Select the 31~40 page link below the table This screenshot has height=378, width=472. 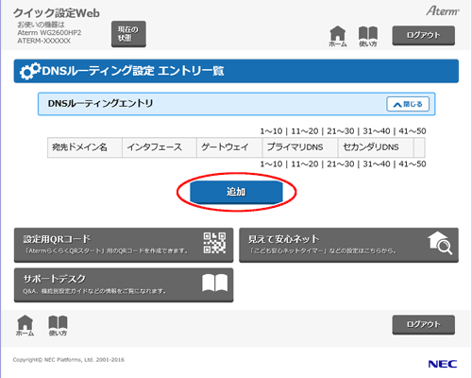coord(377,164)
